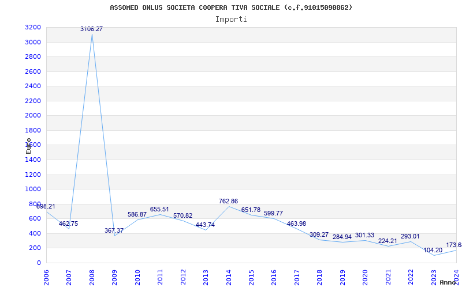Viewport: 462px width, 288px height.
Task: Click the y-axis value 600
Action: coord(35,219)
